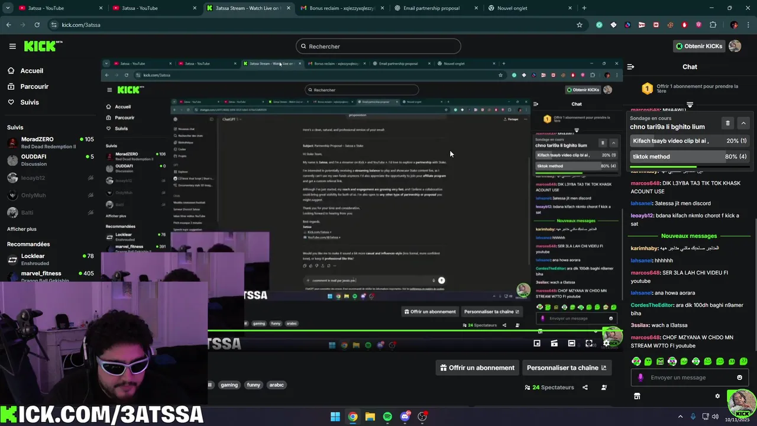
Task: Click the Envoyer un message chat input
Action: click(690, 377)
